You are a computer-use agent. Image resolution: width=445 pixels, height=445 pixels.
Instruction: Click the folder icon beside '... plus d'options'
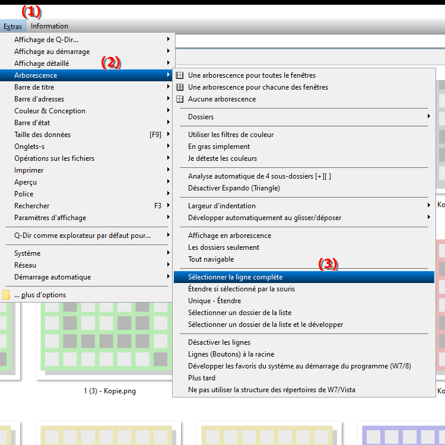6,295
